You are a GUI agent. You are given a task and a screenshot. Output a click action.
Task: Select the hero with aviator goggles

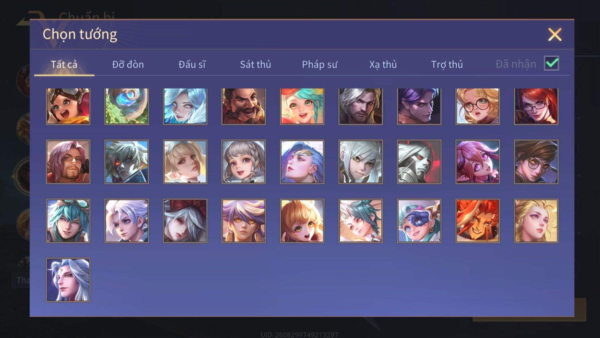coord(68,106)
